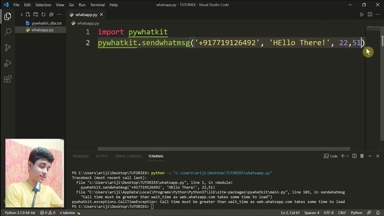Viewport: 384px width, 216px height.
Task: Switch to the PROBLEMS panel tab
Action: [80, 156]
